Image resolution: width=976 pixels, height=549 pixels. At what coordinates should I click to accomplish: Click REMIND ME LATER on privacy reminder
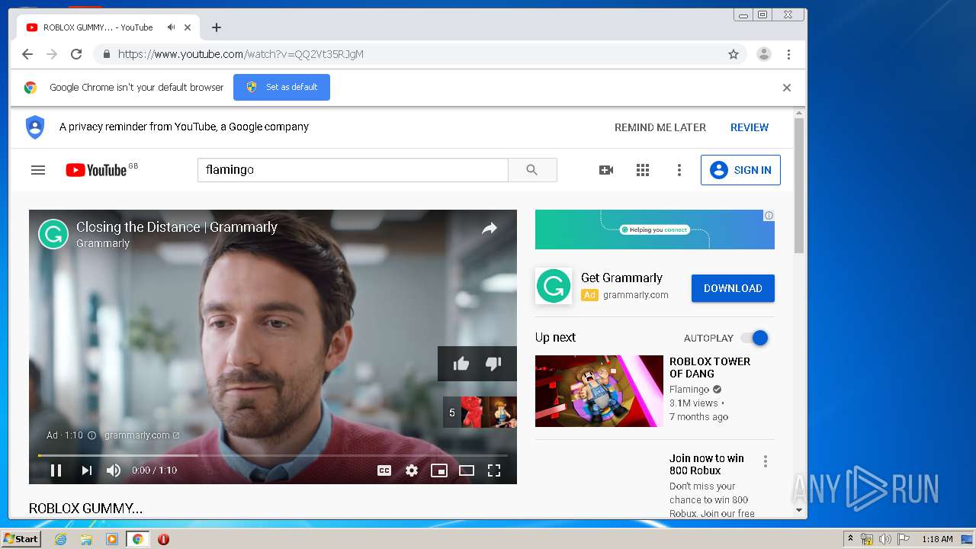tap(660, 127)
